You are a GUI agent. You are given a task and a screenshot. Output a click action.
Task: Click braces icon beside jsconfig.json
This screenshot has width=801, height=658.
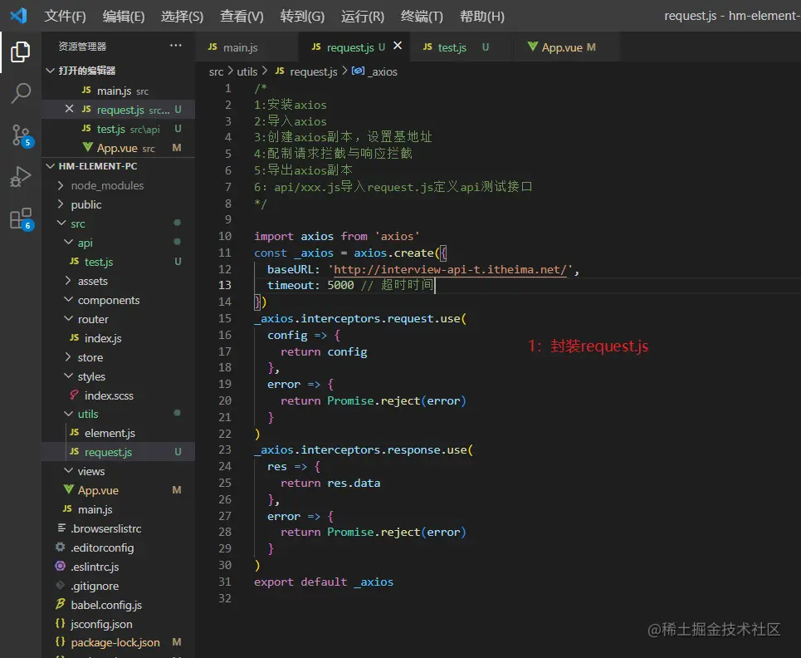point(61,623)
